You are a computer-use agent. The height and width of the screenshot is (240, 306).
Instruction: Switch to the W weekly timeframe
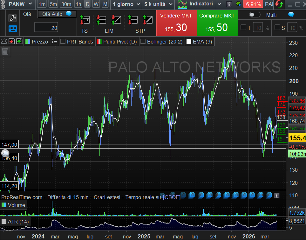[96, 4]
